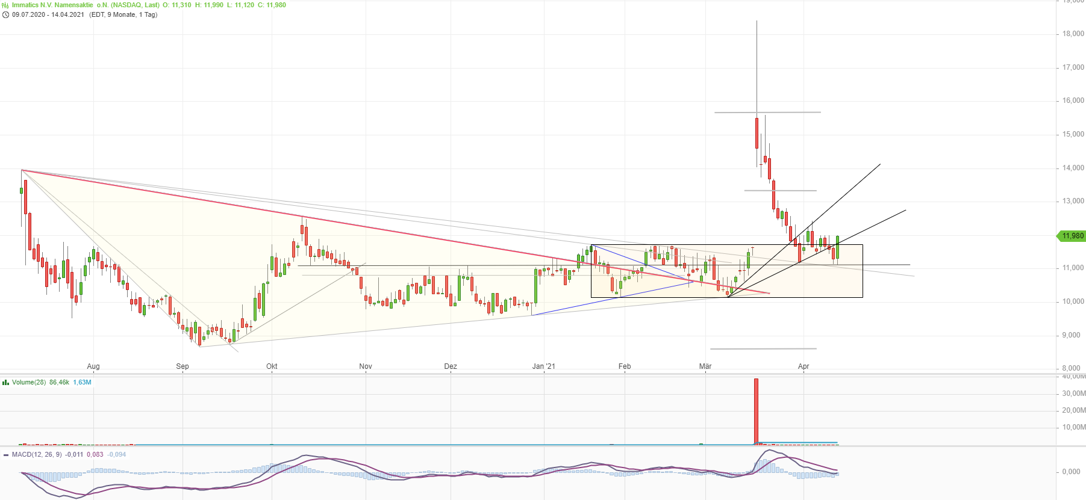Click the (EDT, 9 Monate, 1 Tag) timeframe text
This screenshot has height=500, width=1086.
123,14
